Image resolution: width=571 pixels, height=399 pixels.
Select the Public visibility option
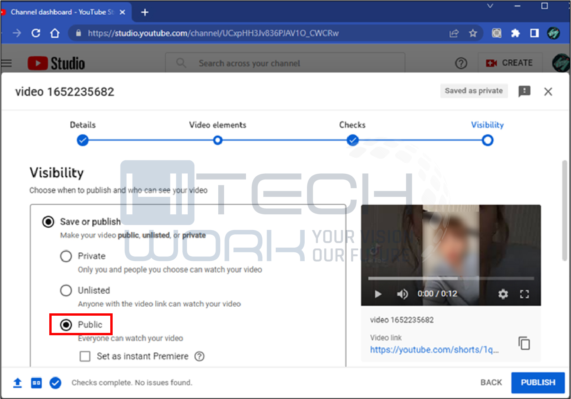coord(66,325)
